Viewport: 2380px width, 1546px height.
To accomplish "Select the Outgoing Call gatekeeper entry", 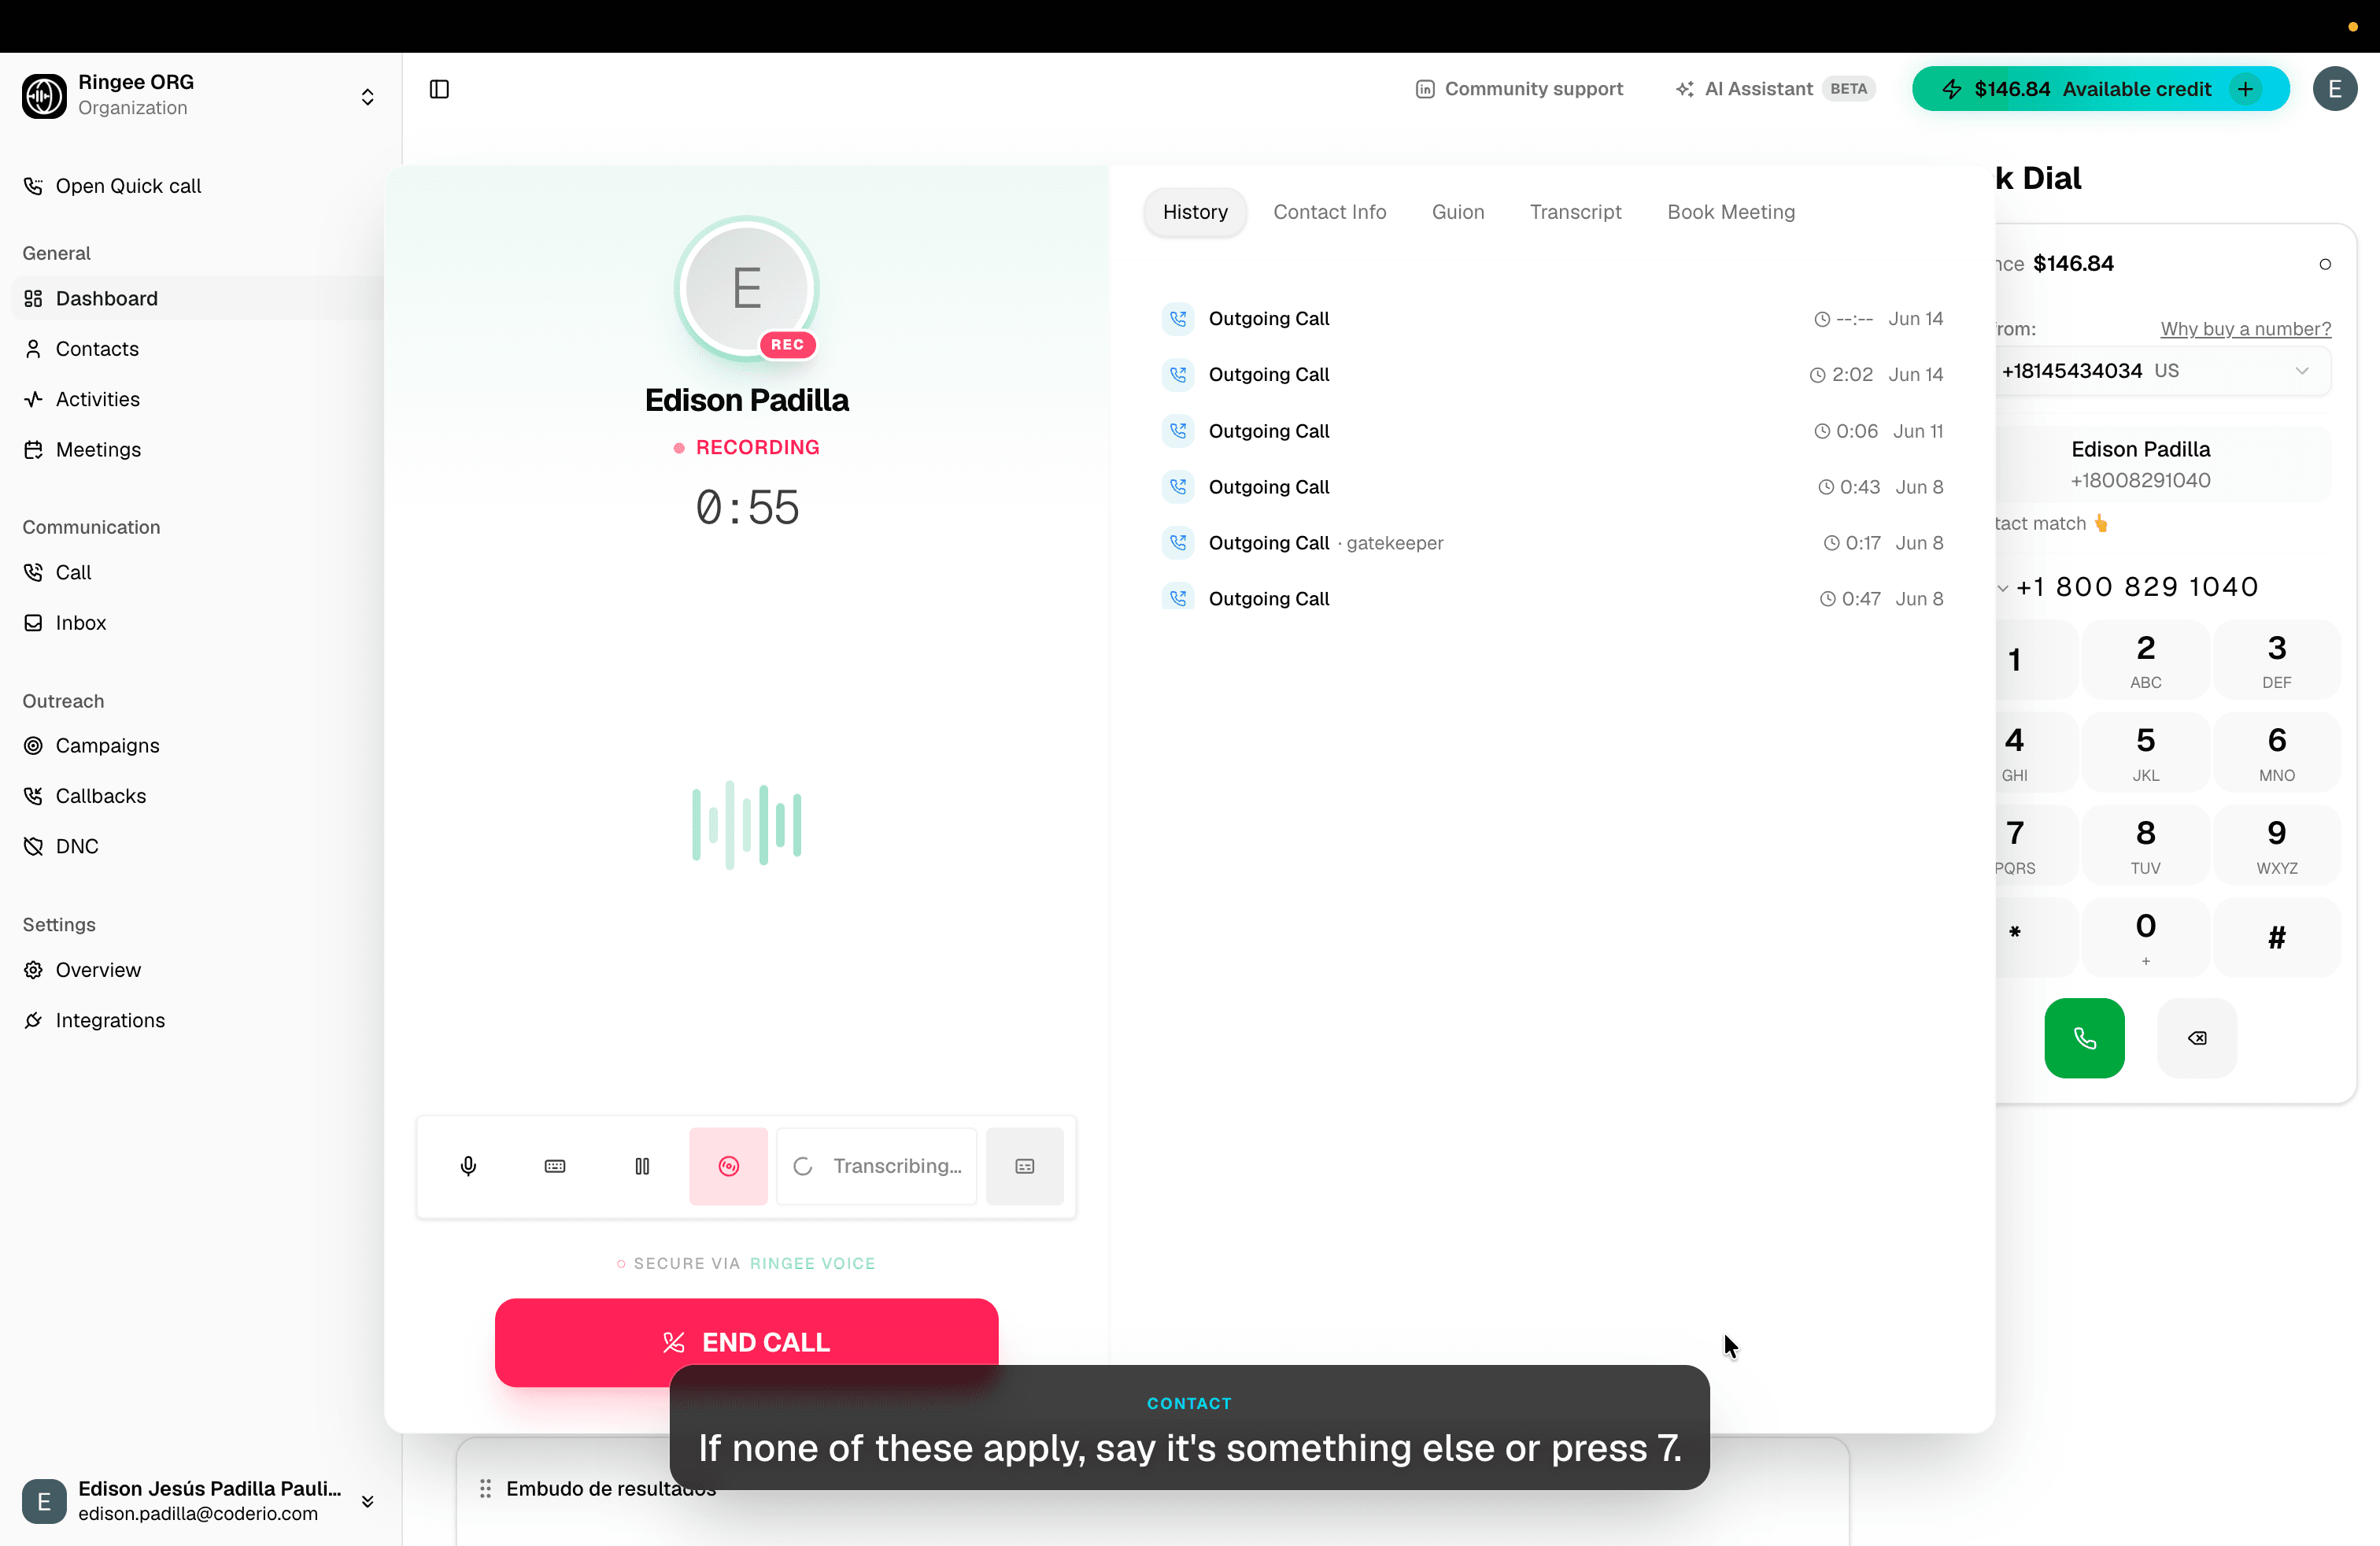I will [1552, 543].
